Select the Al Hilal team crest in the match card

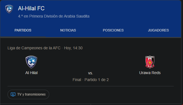[x=31, y=62]
